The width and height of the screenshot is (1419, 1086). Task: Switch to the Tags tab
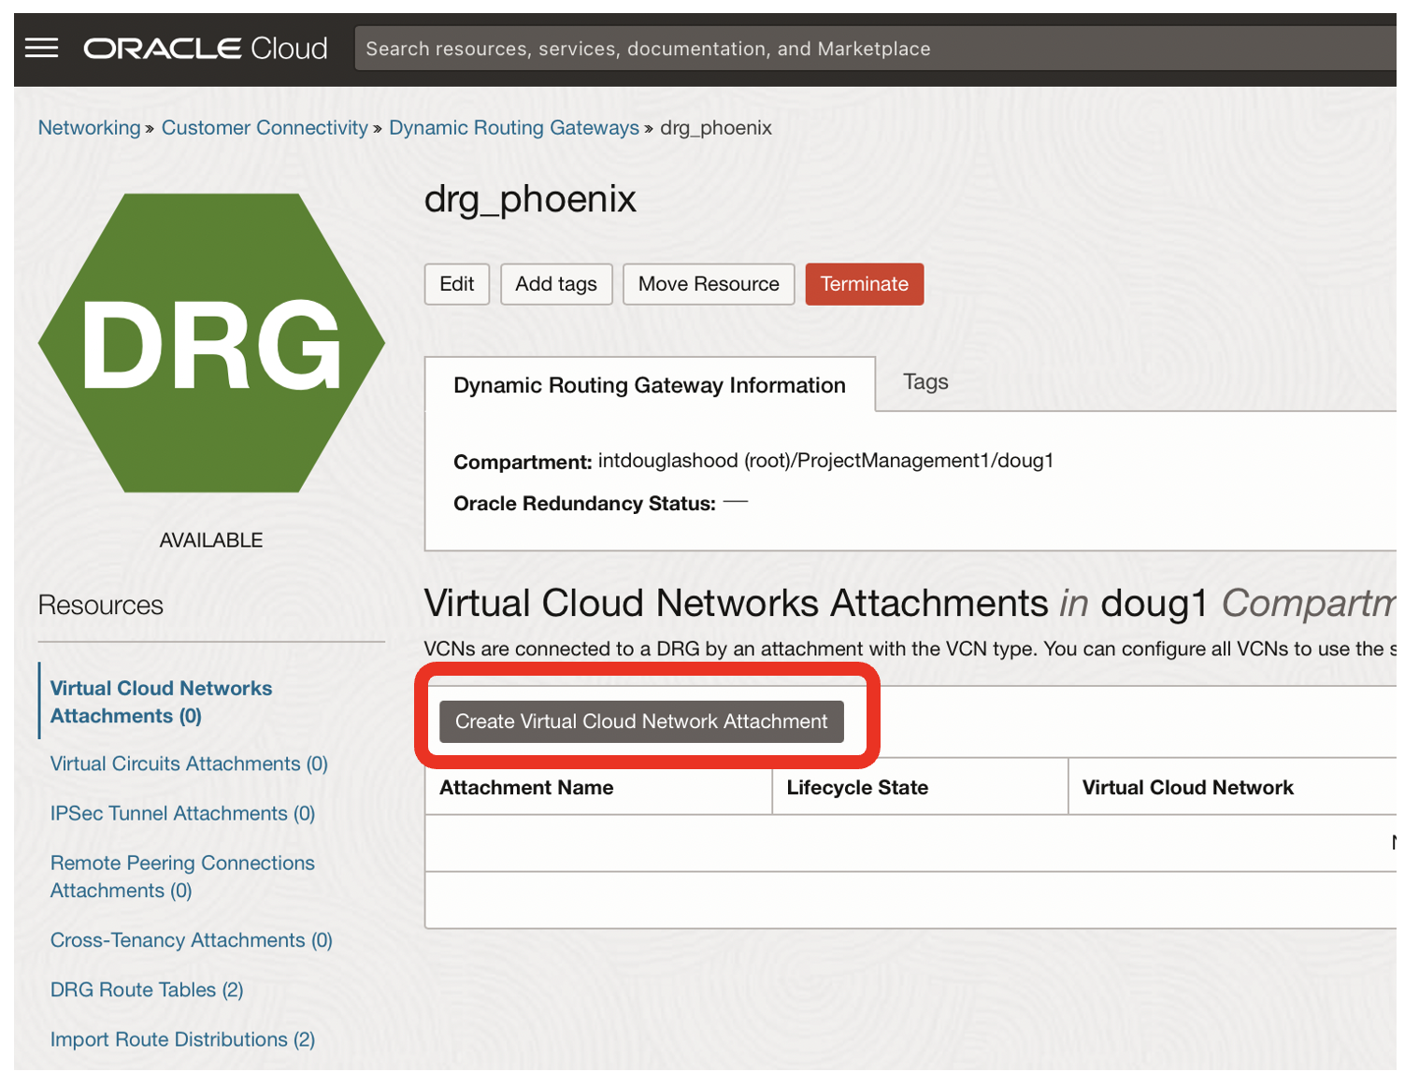tap(925, 382)
